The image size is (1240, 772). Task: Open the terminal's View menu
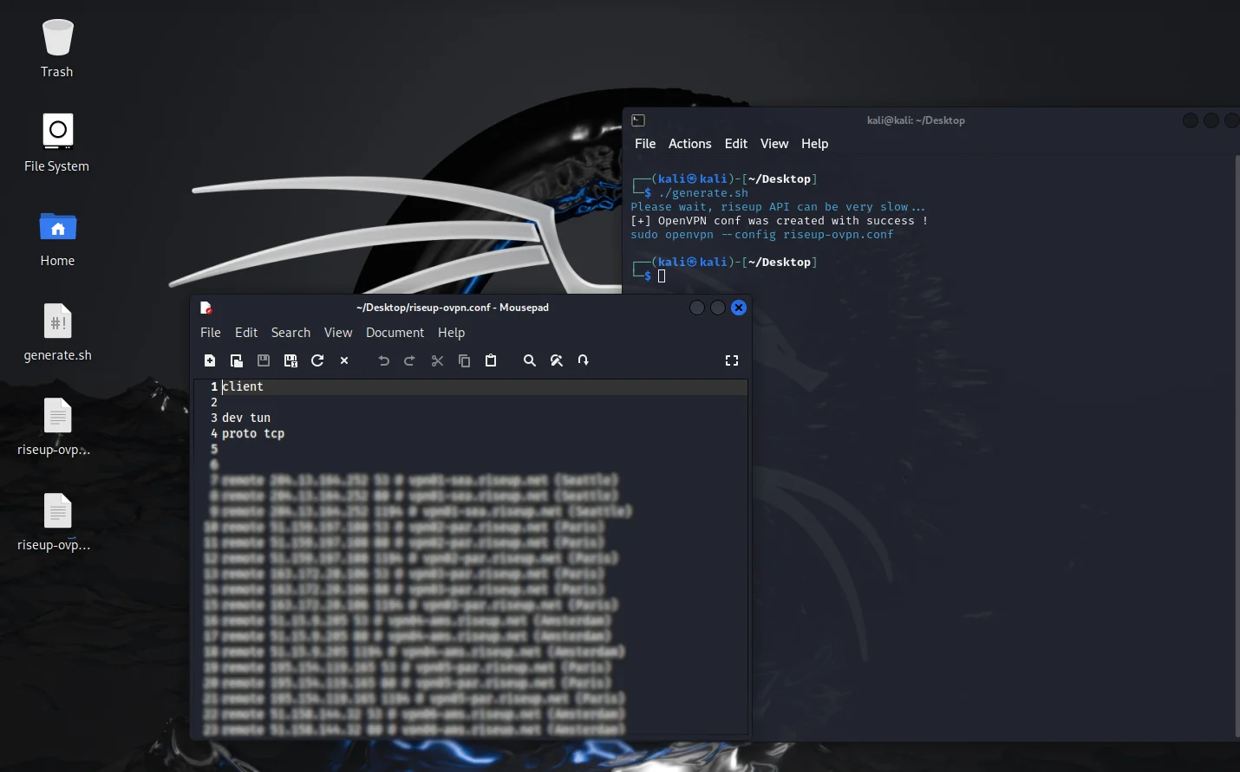tap(774, 144)
